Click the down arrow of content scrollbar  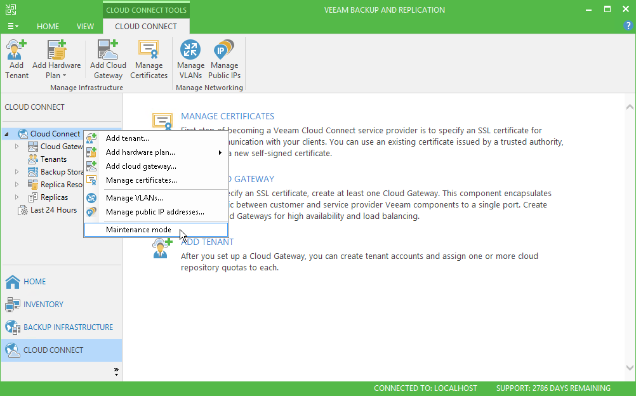[x=630, y=367]
